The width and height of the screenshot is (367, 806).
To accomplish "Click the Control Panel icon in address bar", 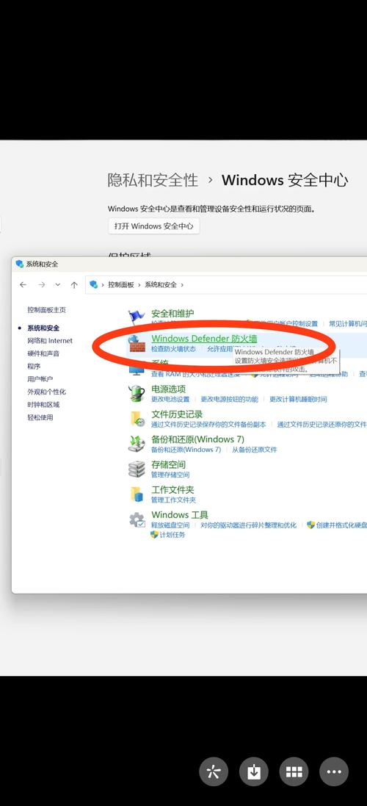I will 93,284.
